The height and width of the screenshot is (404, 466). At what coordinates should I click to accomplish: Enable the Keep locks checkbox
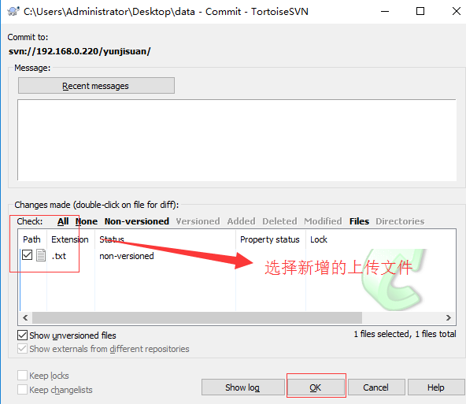(22, 375)
